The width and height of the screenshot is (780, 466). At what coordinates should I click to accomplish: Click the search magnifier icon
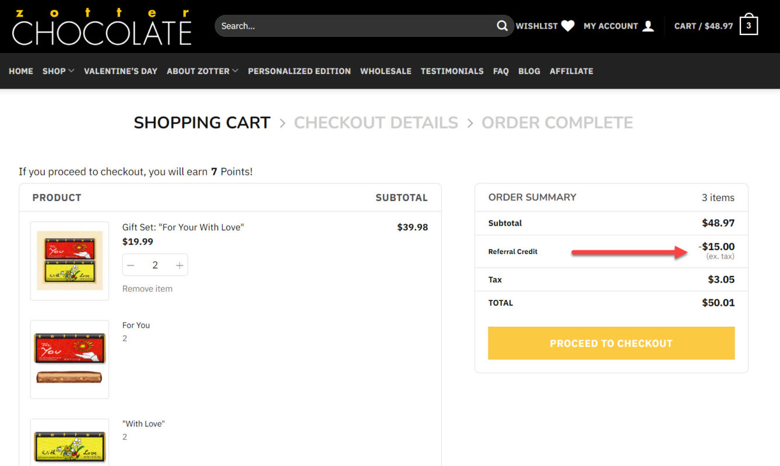click(x=502, y=26)
